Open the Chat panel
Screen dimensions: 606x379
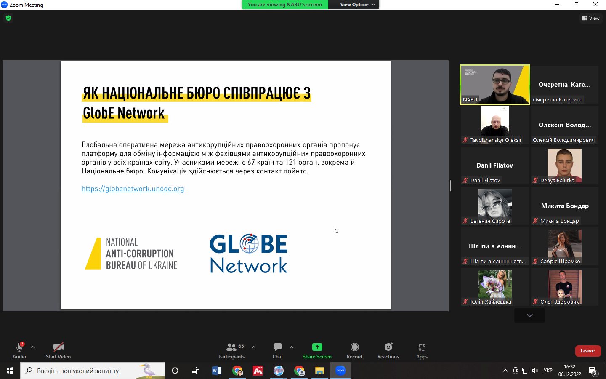(277, 350)
